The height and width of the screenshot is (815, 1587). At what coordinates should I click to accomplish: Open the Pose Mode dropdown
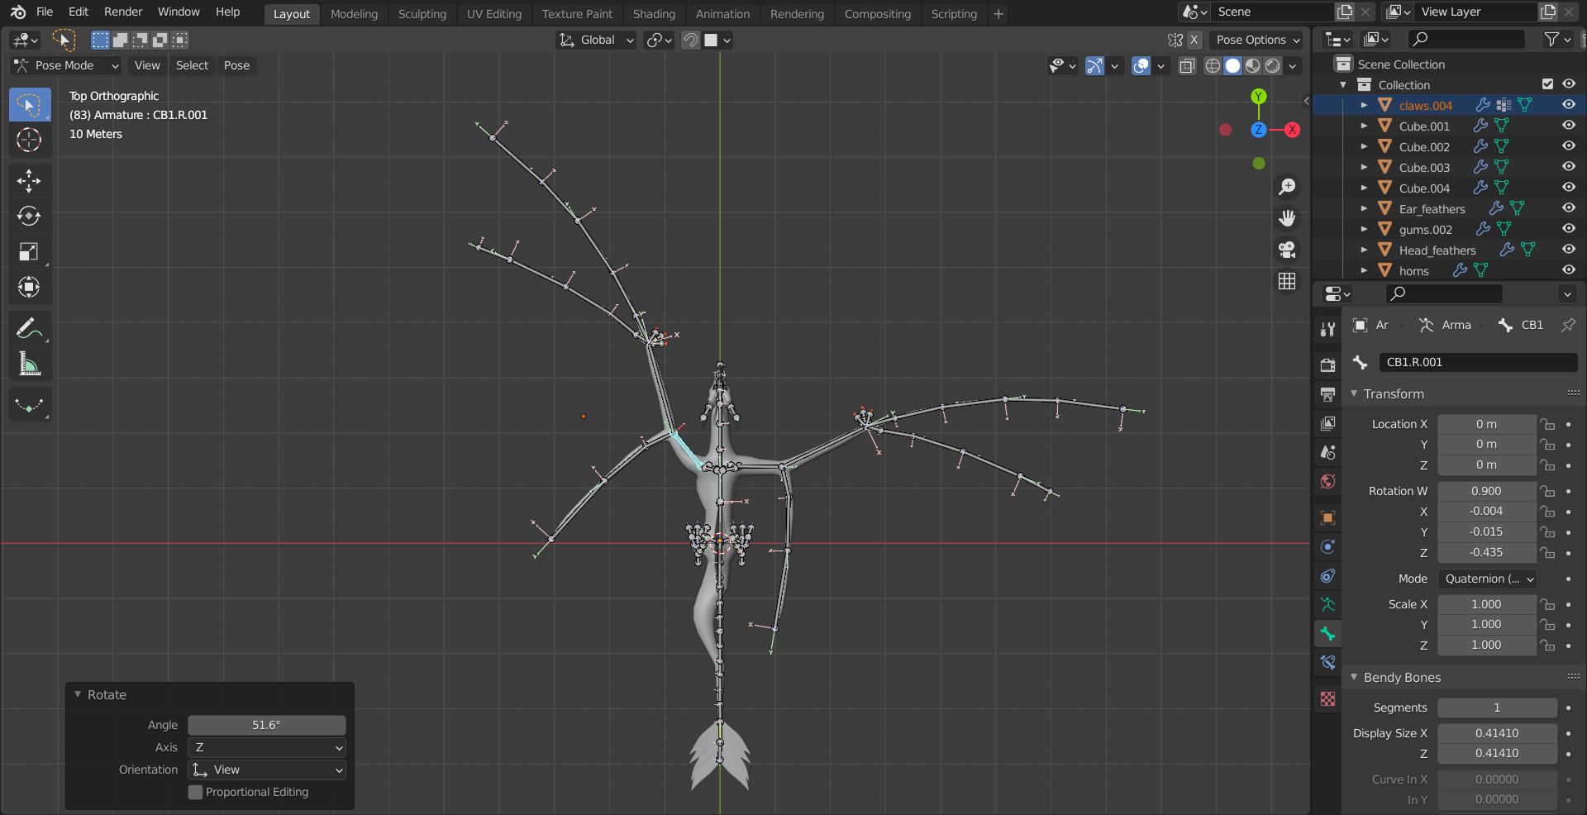coord(66,65)
